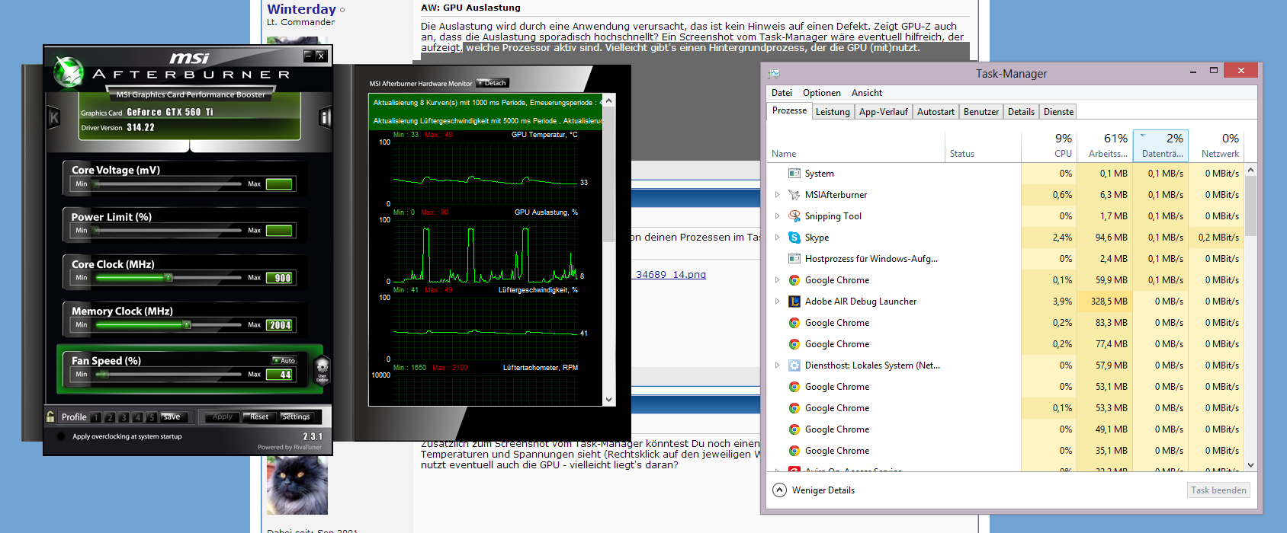Select profile slot 5 in Afterburner
Viewport: 1287px width, 533px height.
(x=151, y=417)
